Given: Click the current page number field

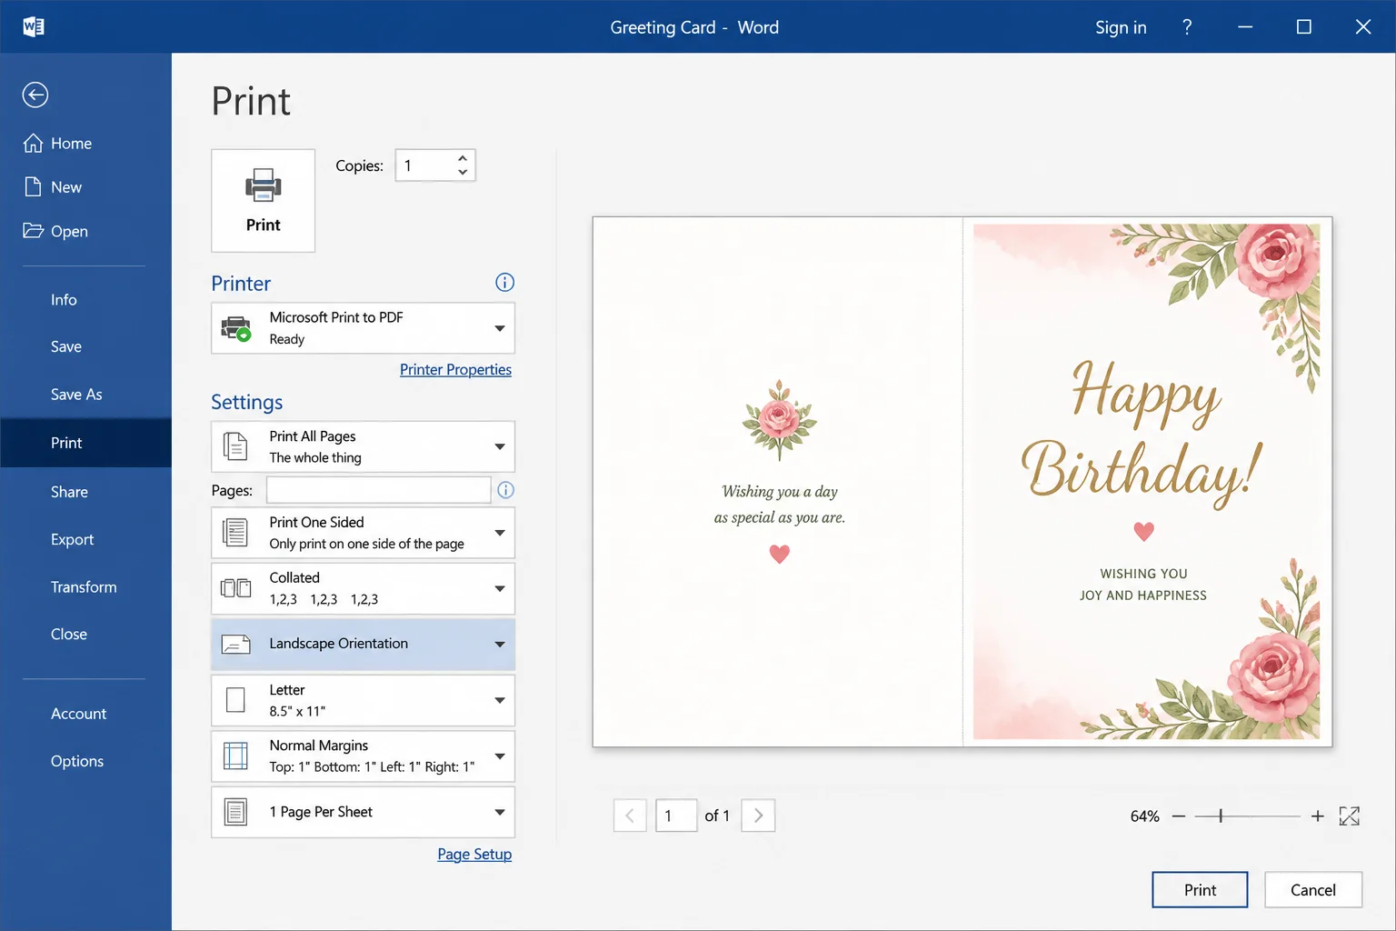Looking at the screenshot, I should coord(676,816).
